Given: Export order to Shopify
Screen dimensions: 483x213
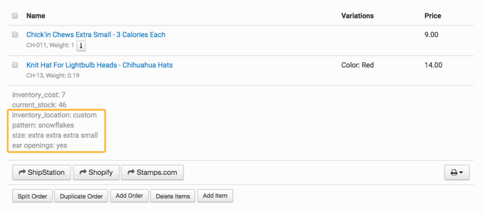Looking at the screenshot, I should (x=96, y=172).
